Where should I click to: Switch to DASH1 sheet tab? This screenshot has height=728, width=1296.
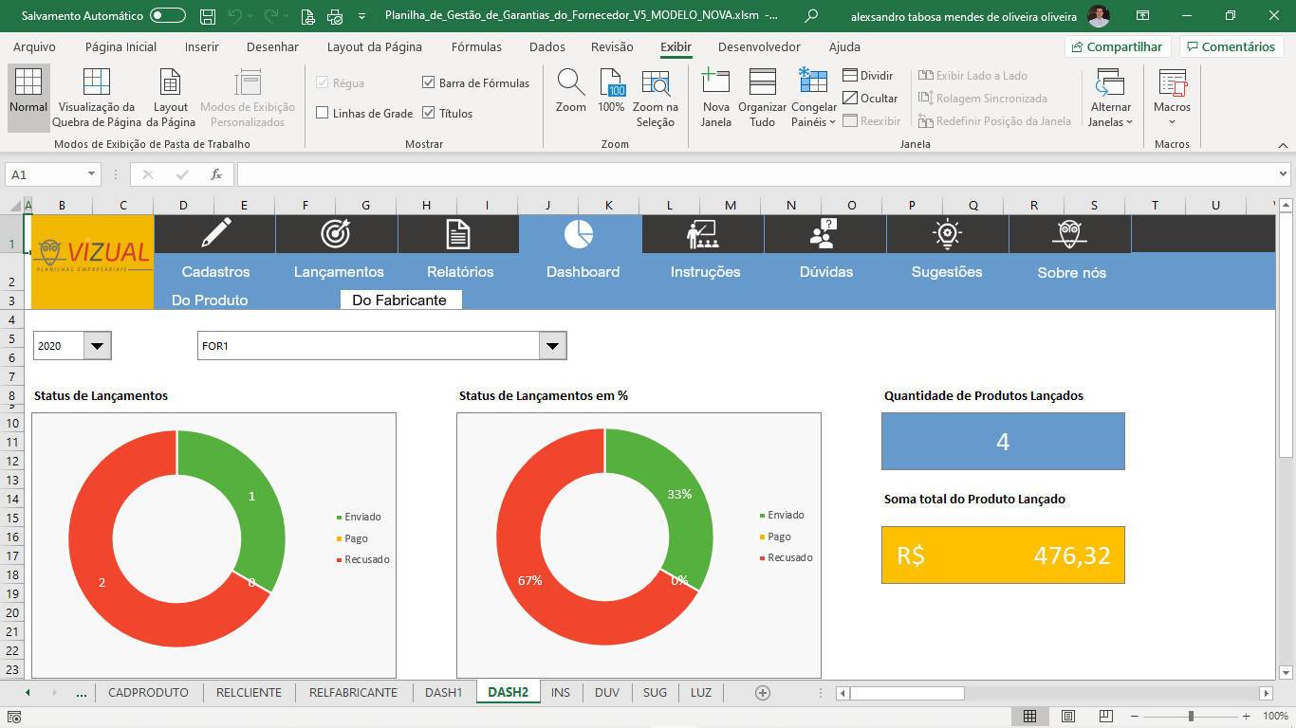(443, 692)
